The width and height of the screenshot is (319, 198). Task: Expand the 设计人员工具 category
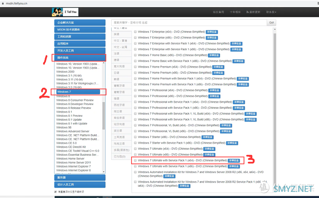[80, 184]
